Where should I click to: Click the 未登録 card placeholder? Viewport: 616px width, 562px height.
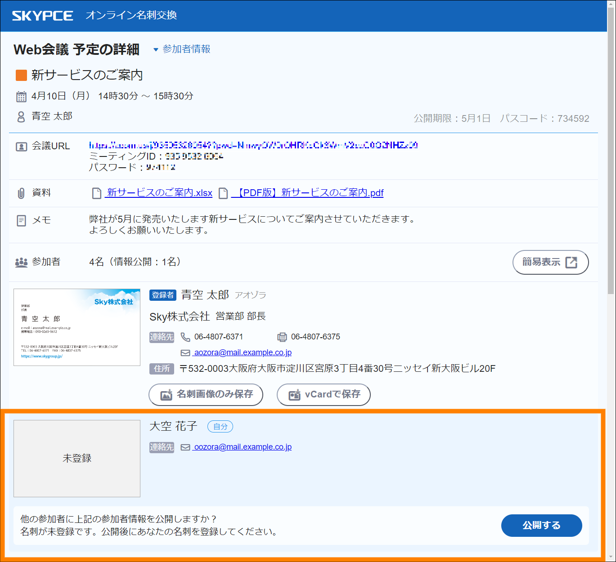click(x=76, y=458)
